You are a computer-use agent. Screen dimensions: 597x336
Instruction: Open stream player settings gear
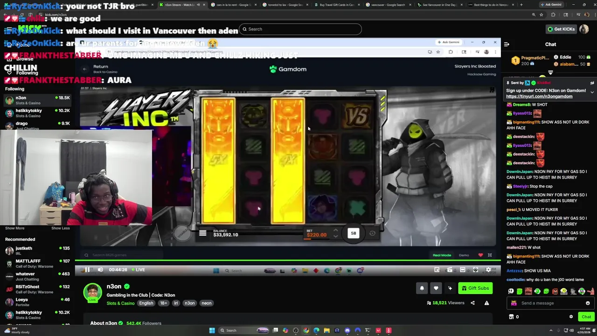click(488, 270)
